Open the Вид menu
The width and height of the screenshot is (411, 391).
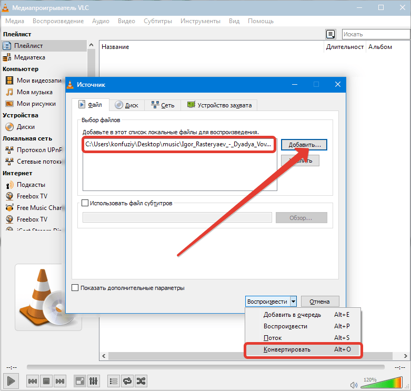click(234, 21)
